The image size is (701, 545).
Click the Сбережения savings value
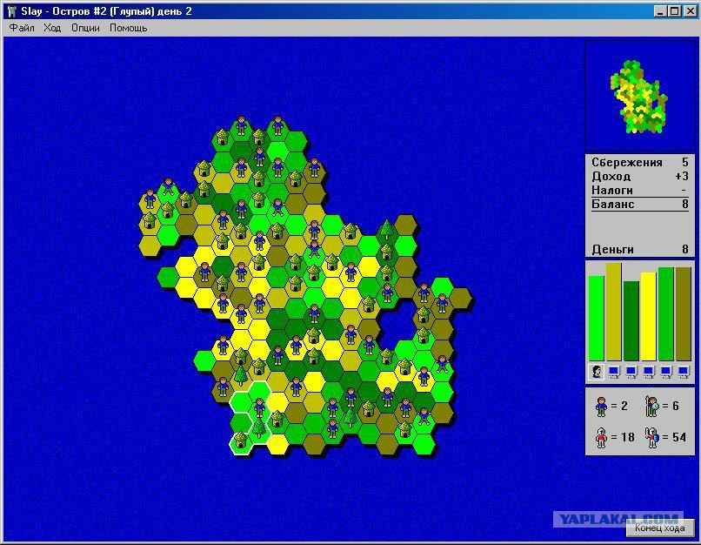[x=684, y=162]
